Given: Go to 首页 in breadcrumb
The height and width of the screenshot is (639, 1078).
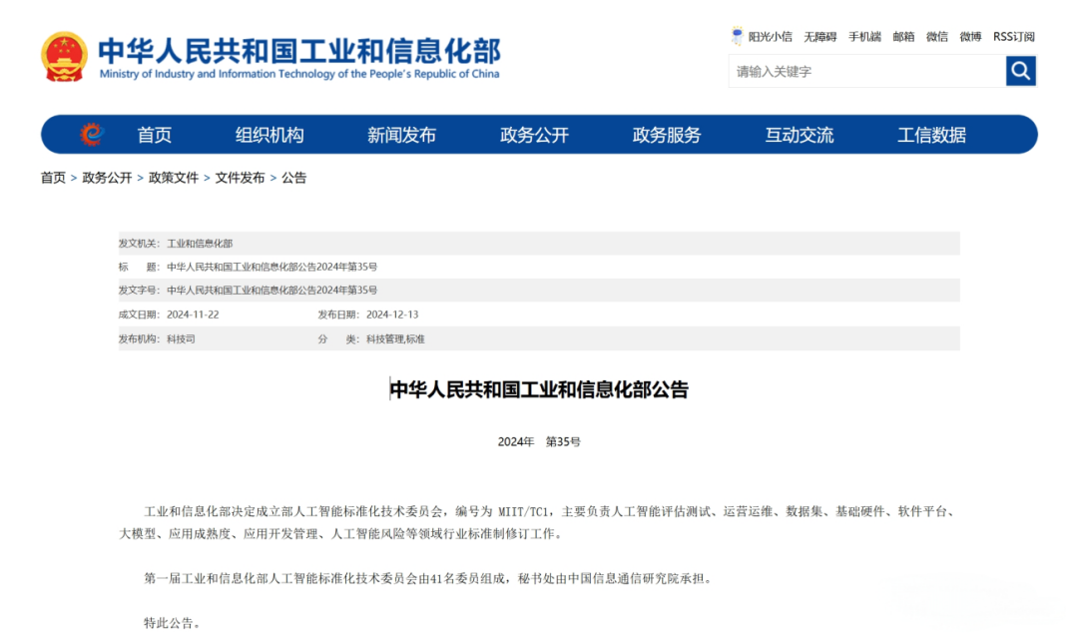Looking at the screenshot, I should click(53, 178).
